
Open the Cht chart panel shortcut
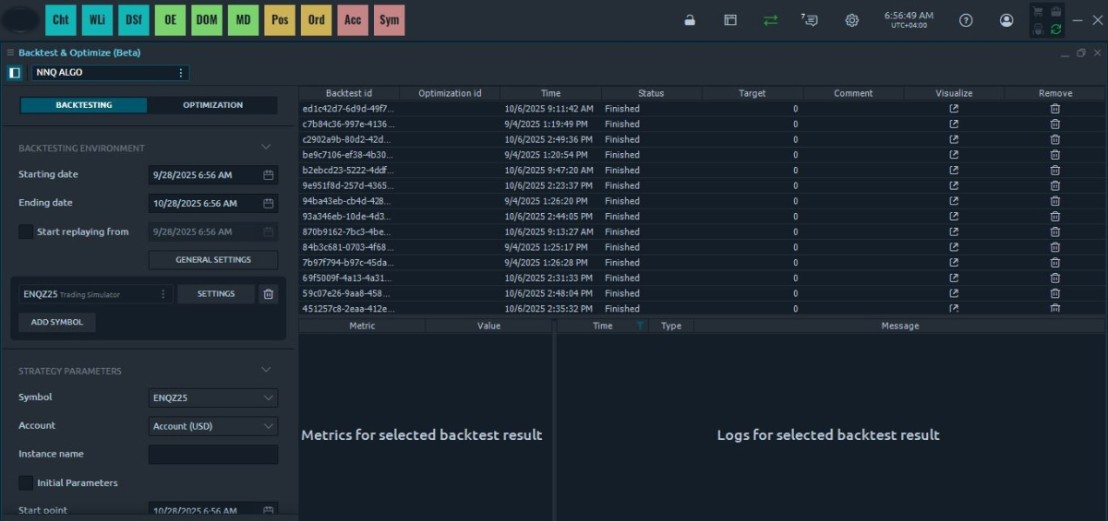pos(61,19)
